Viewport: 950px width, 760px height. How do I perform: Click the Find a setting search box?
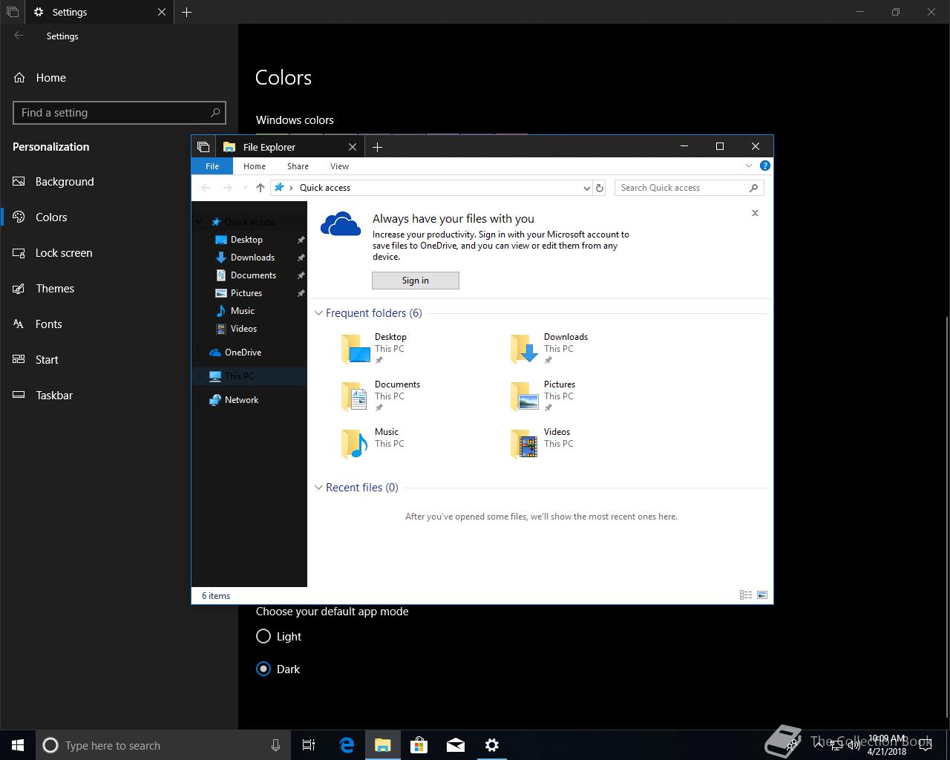tap(119, 113)
